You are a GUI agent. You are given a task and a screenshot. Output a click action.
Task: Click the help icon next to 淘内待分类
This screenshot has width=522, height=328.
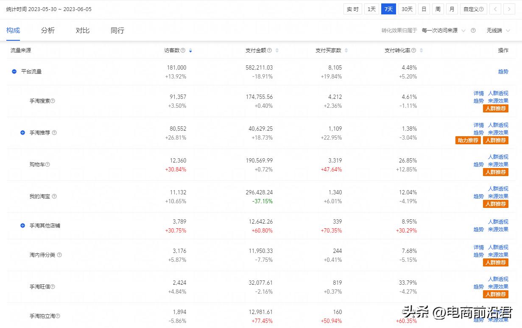click(x=59, y=255)
